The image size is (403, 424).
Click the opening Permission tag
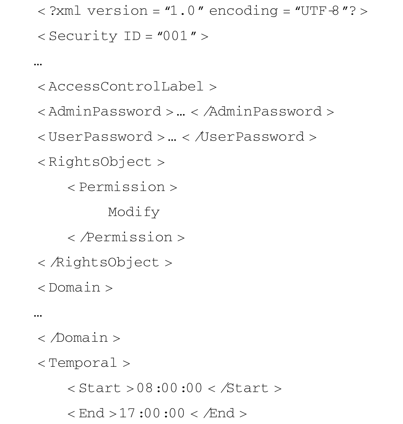122,187
